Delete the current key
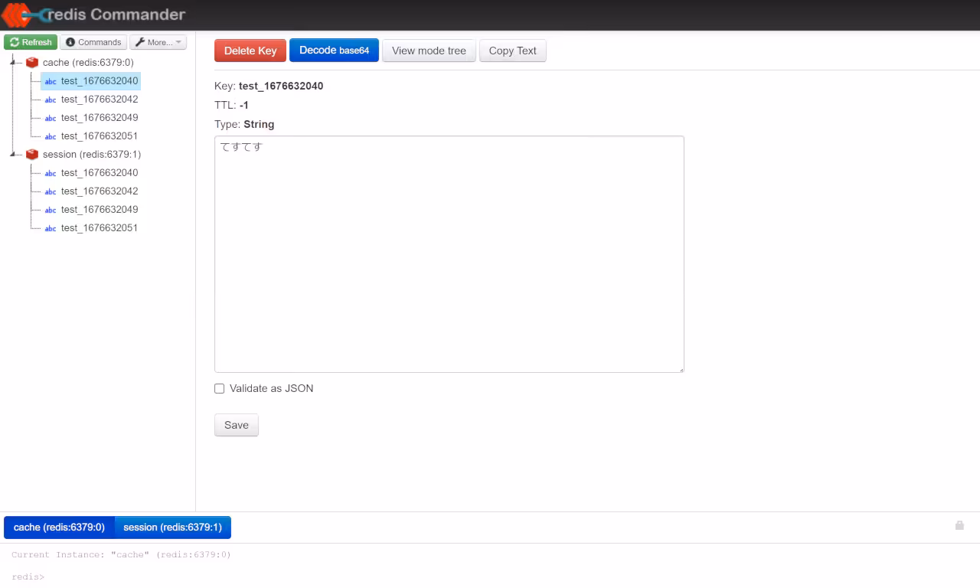This screenshot has width=980, height=588. (250, 51)
